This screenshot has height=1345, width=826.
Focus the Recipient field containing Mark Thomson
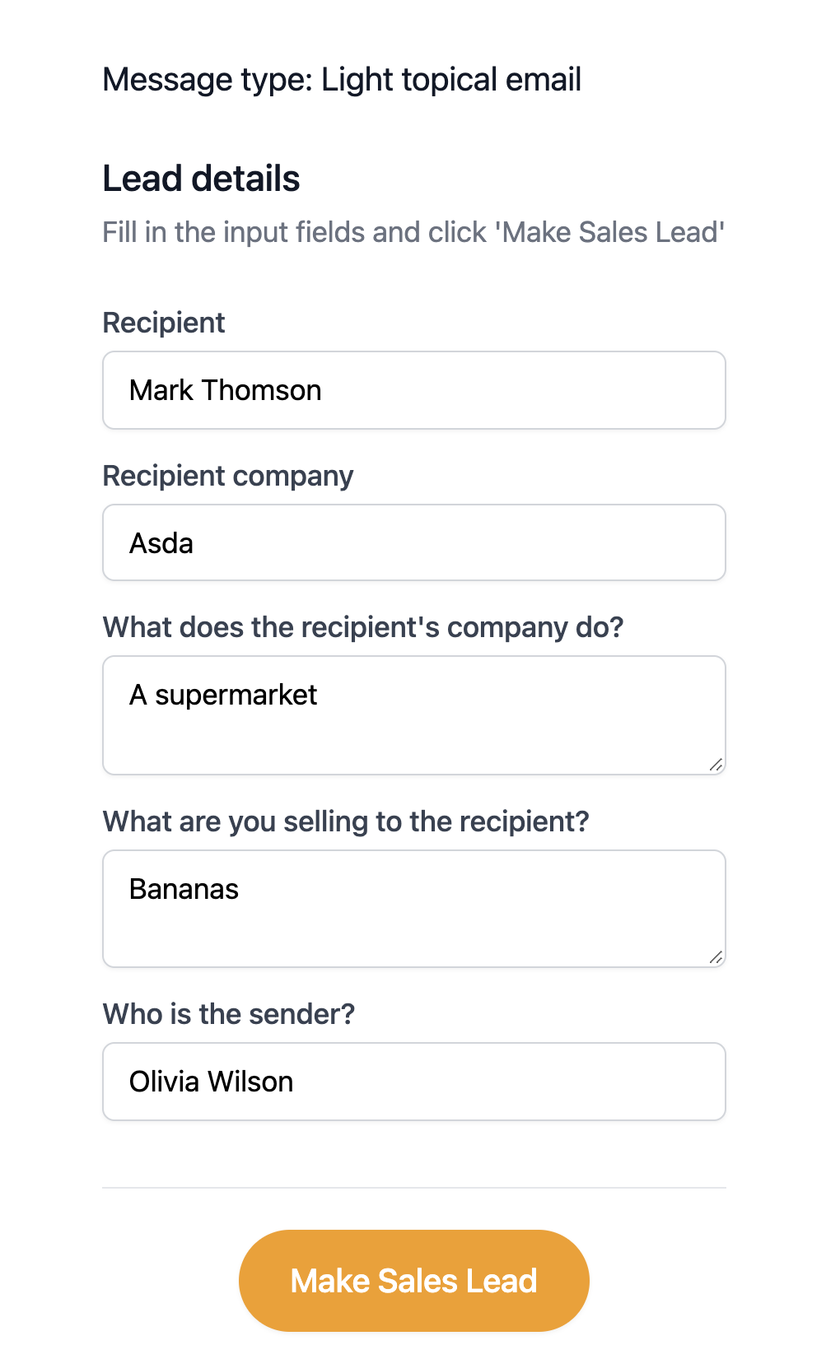pos(413,390)
